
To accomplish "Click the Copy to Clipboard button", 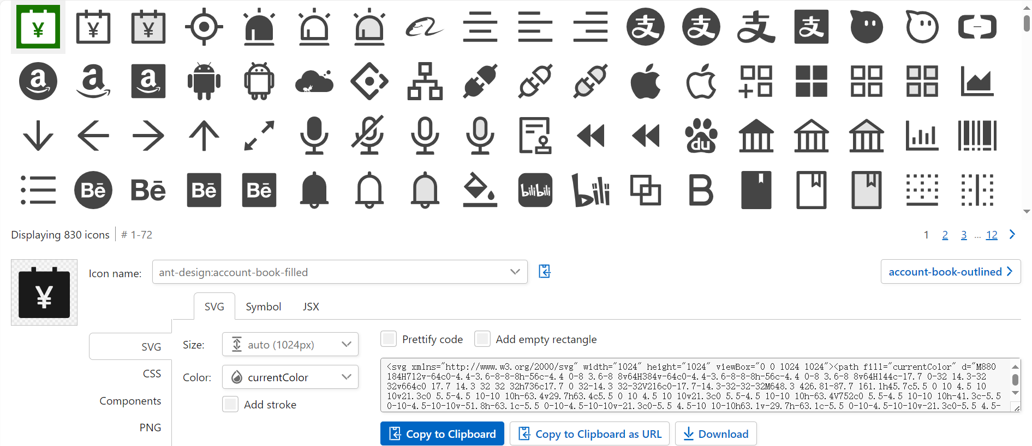I will pos(442,433).
